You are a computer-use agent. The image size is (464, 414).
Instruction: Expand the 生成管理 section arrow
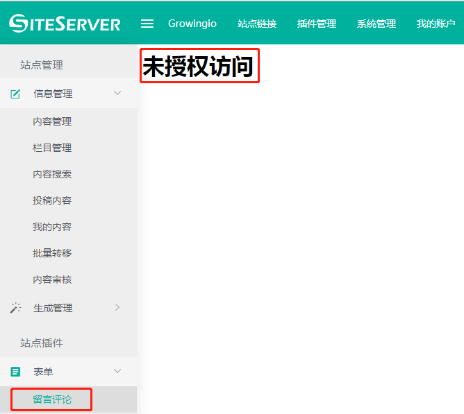117,308
